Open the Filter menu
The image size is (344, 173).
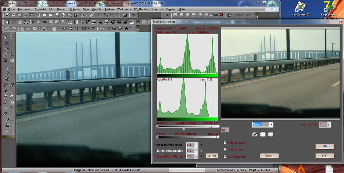86,9
